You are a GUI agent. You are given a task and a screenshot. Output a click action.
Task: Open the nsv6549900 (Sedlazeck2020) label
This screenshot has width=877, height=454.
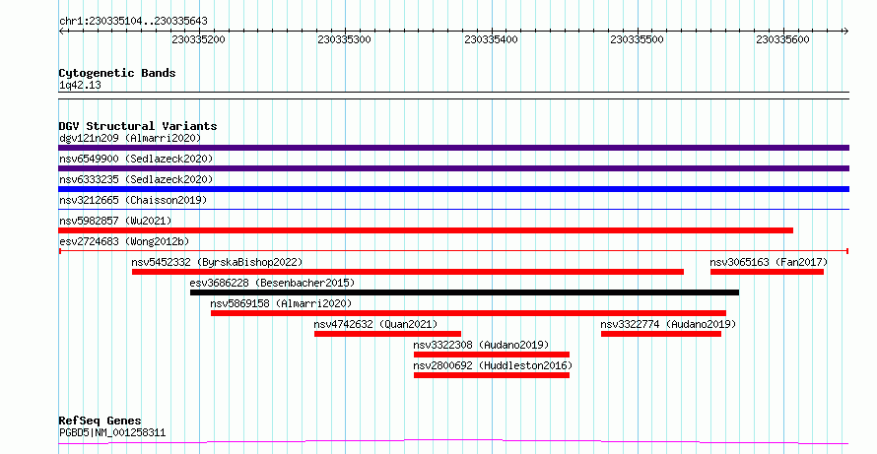136,159
